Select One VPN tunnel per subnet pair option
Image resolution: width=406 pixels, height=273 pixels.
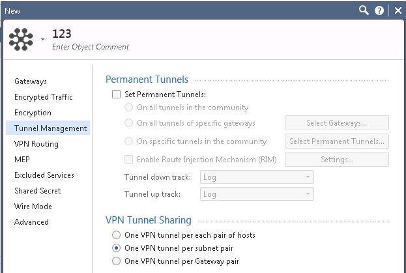point(116,248)
